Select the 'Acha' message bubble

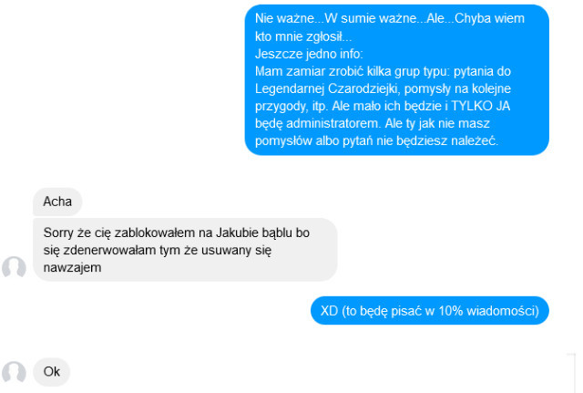click(x=57, y=202)
